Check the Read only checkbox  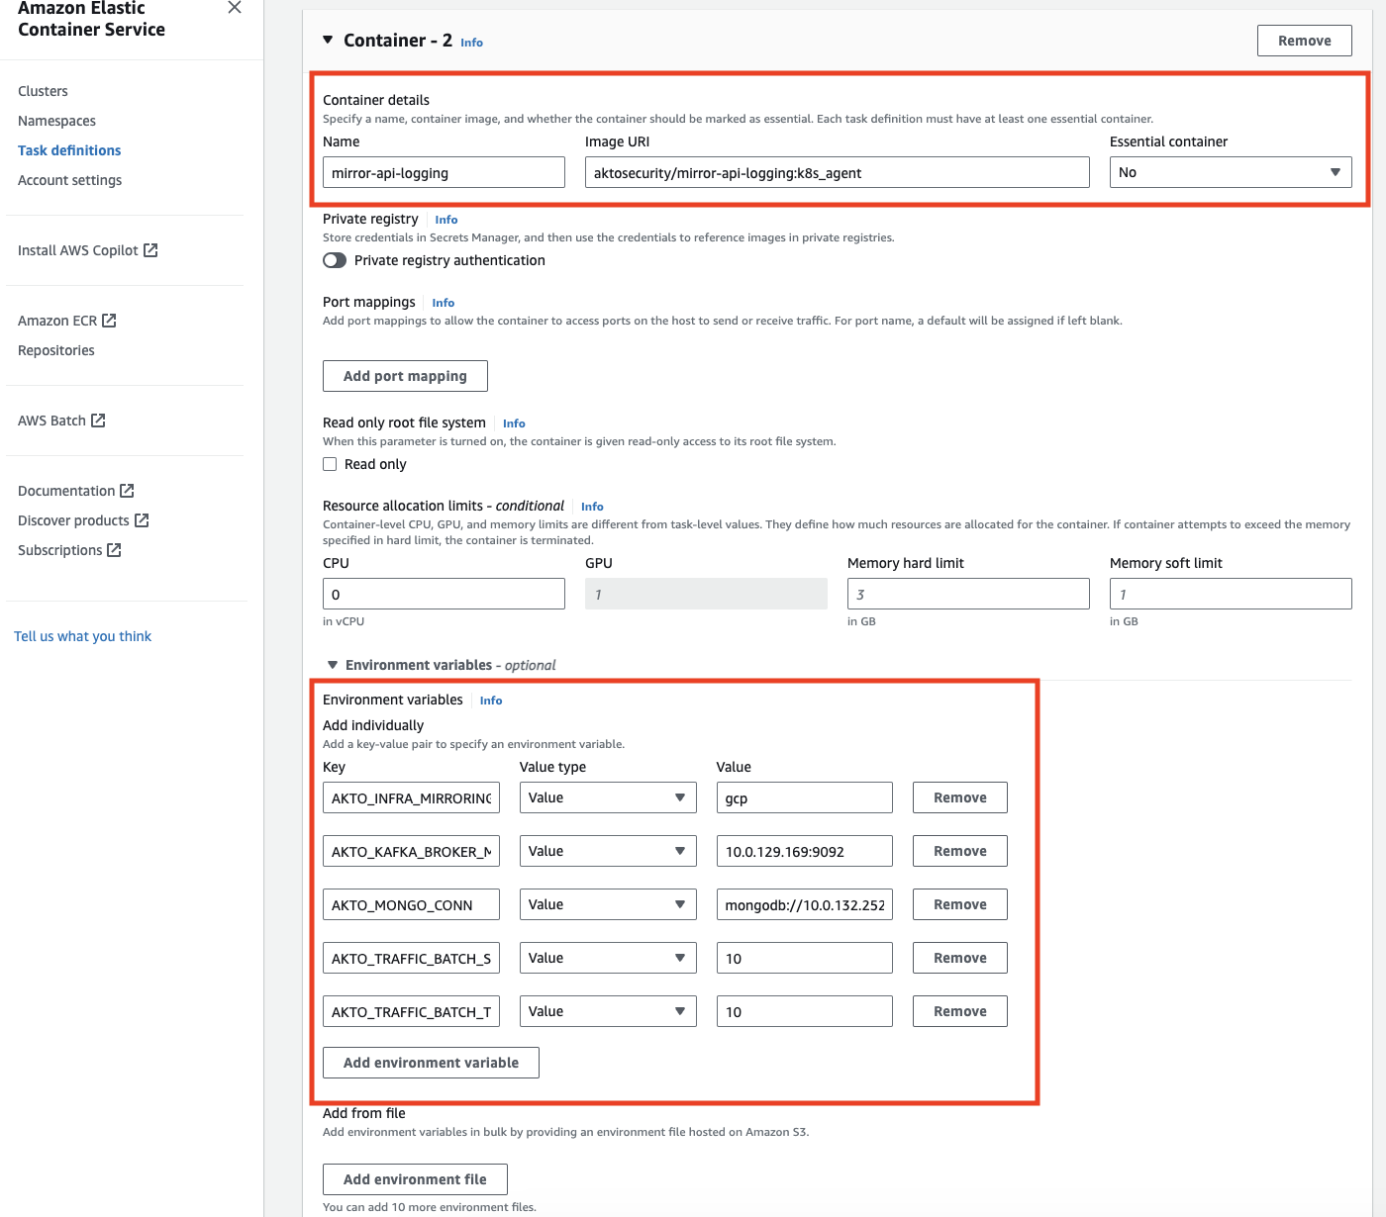330,464
